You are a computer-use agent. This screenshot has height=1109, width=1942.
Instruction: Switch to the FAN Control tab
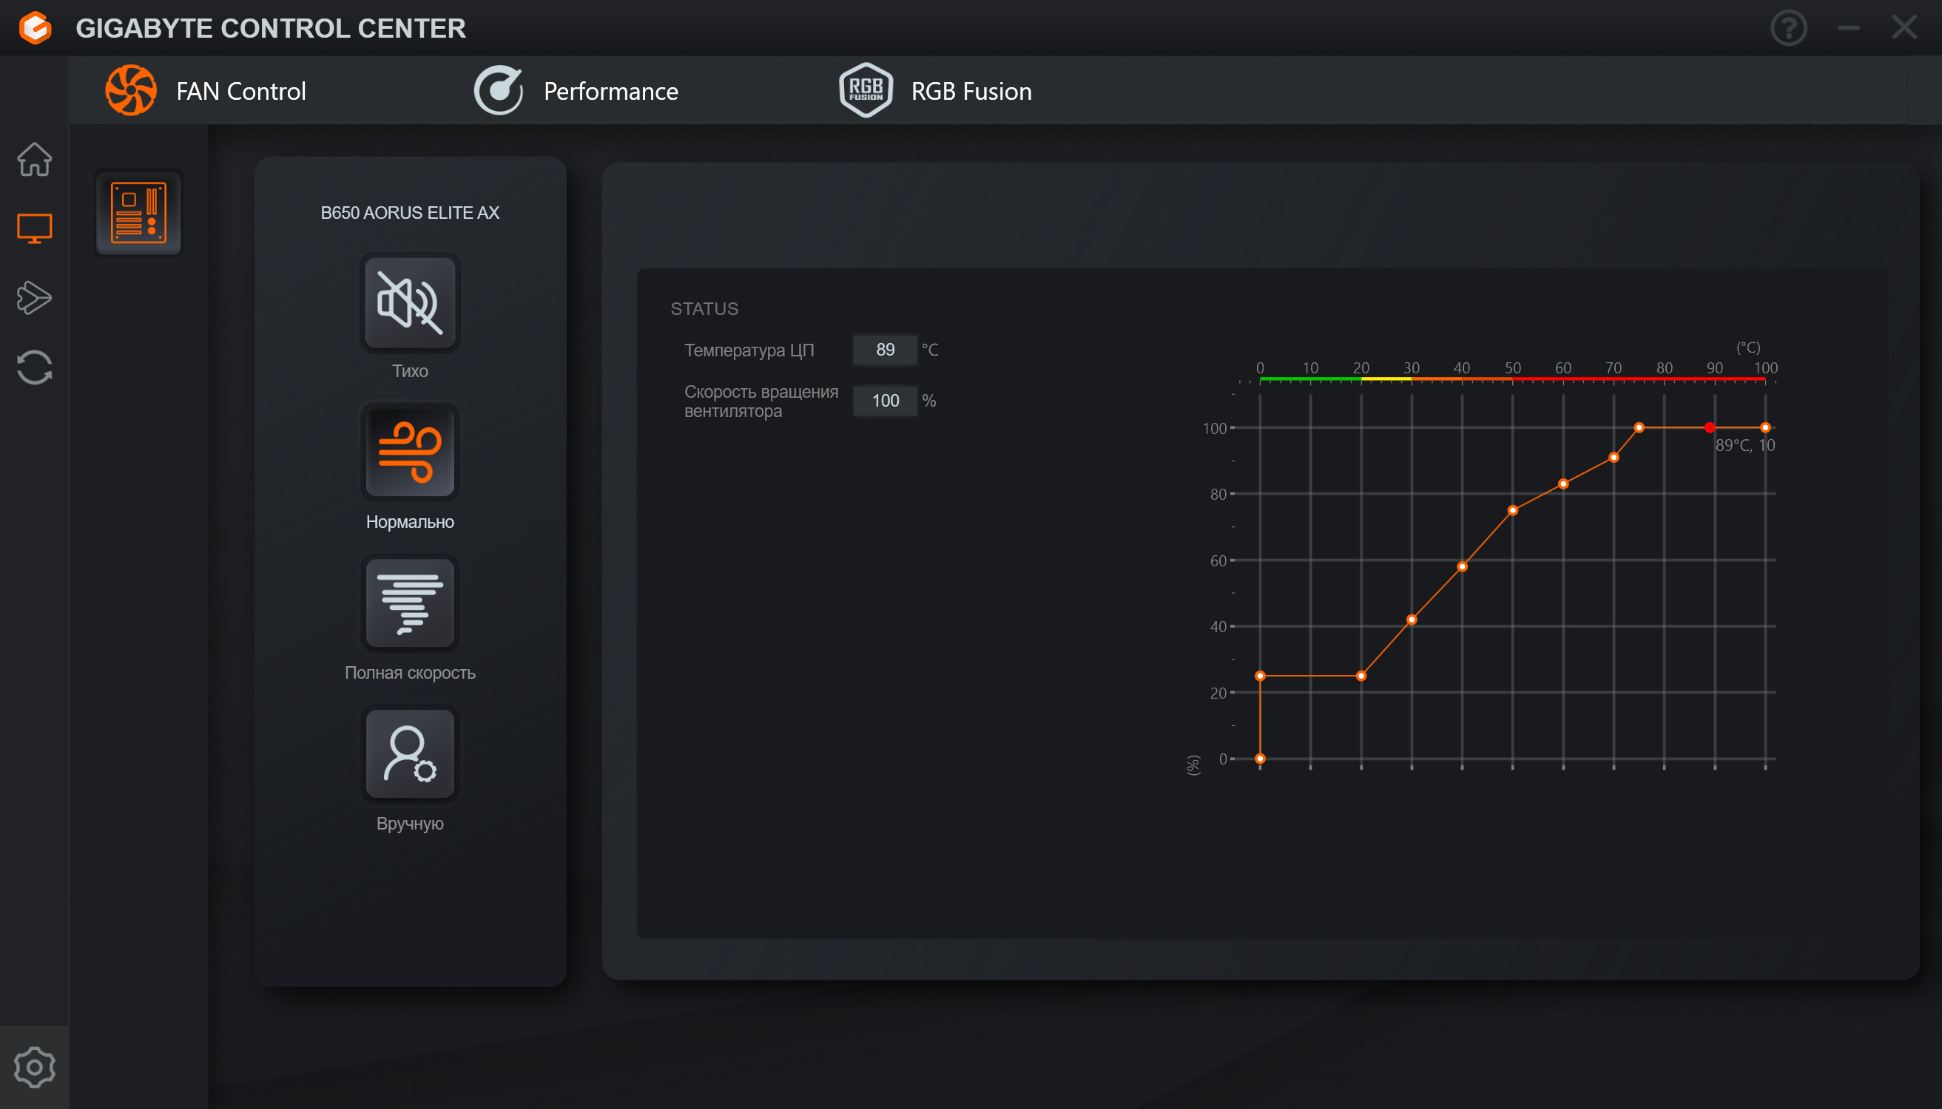206,91
